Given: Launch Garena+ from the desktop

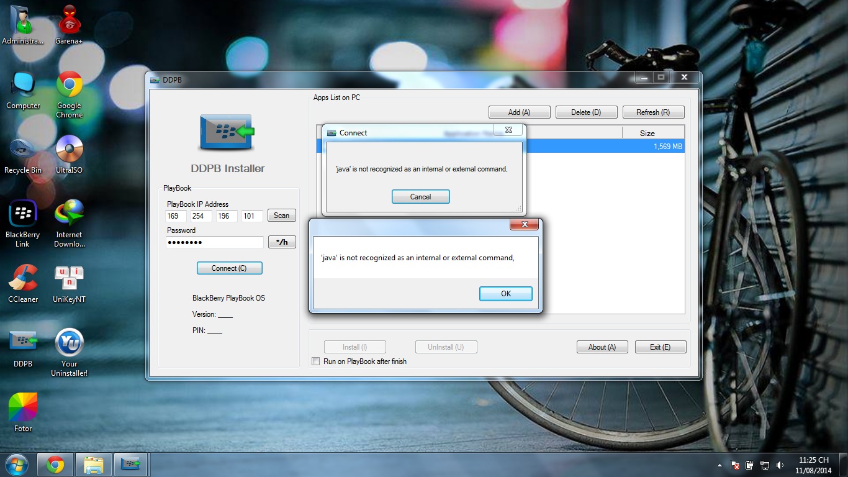Looking at the screenshot, I should (x=69, y=25).
